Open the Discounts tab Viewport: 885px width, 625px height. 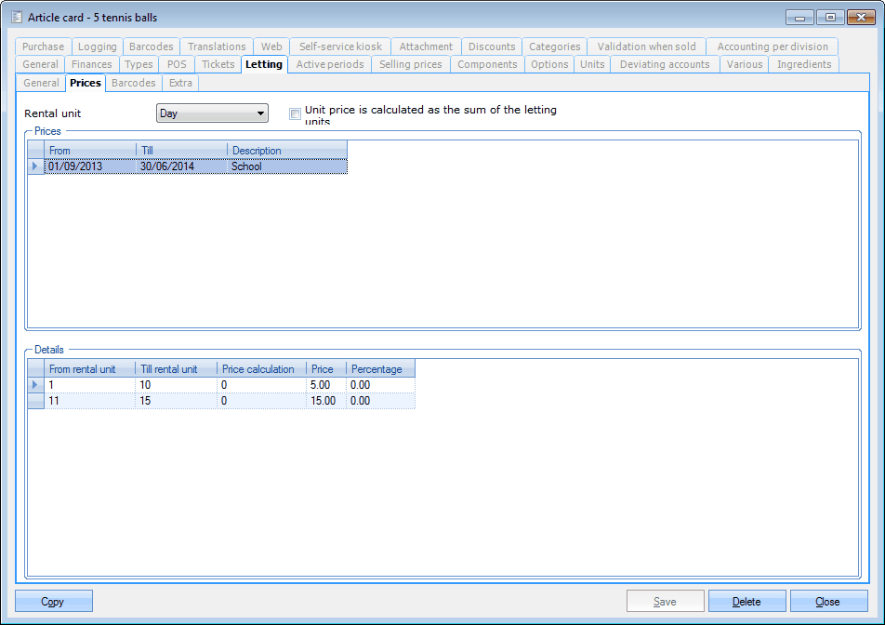[491, 47]
